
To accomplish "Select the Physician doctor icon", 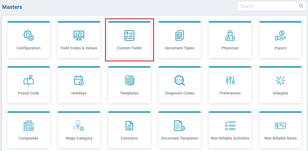I will pyautogui.click(x=230, y=35).
